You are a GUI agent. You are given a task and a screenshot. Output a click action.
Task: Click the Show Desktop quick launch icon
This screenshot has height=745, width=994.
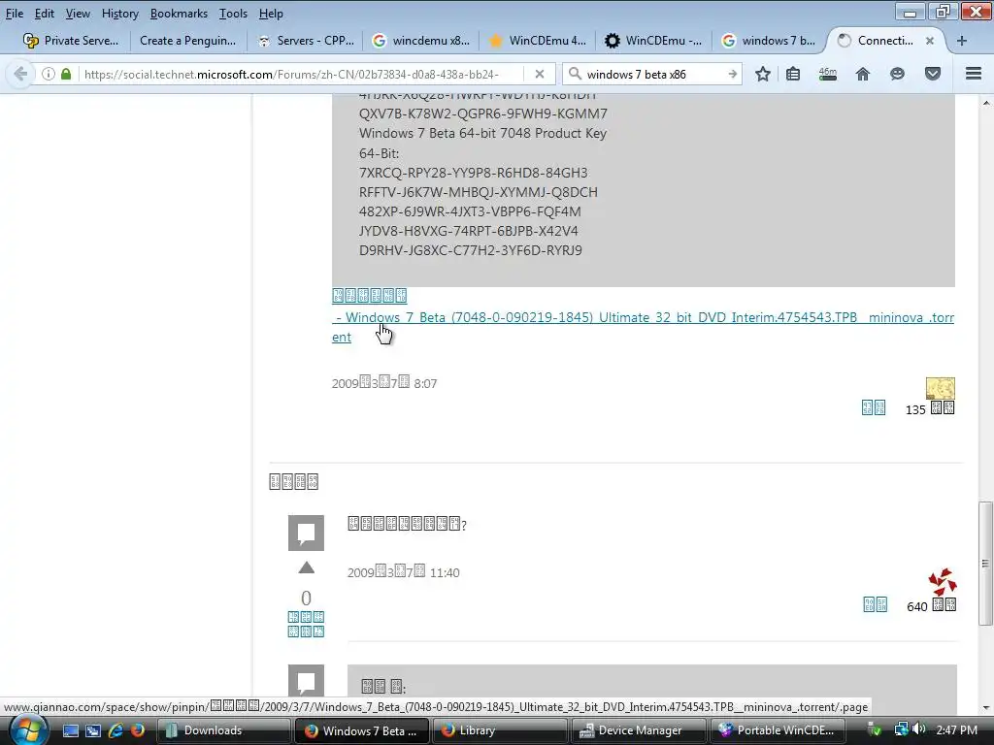pyautogui.click(x=71, y=730)
